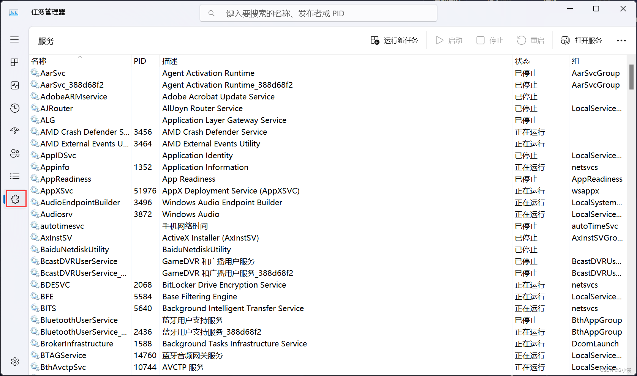Click the autoTimeSvc group cell
Viewport: 637px width, 376px height.
(x=595, y=226)
